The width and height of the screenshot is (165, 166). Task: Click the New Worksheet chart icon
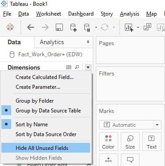point(129,27)
